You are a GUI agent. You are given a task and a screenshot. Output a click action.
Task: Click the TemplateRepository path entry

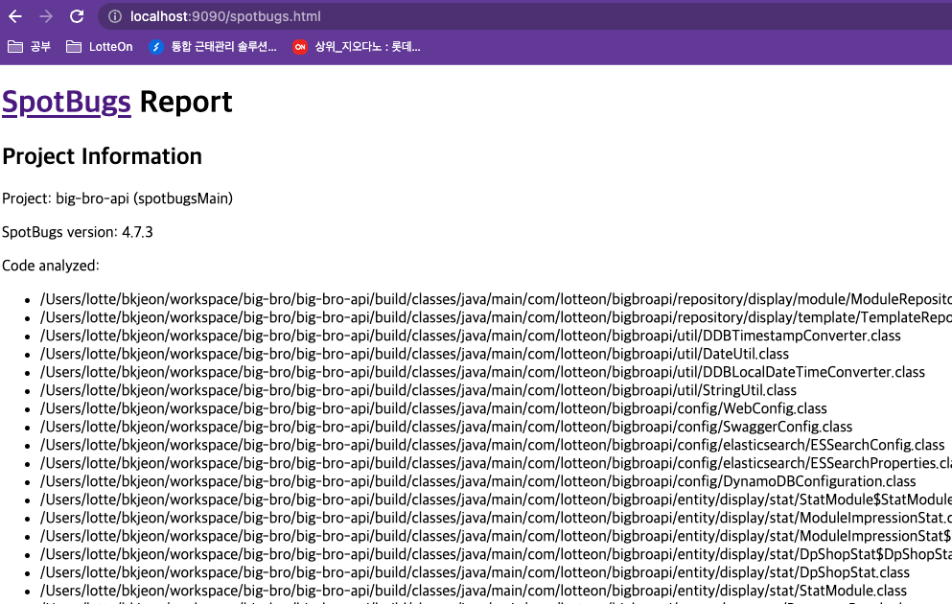tap(496, 317)
